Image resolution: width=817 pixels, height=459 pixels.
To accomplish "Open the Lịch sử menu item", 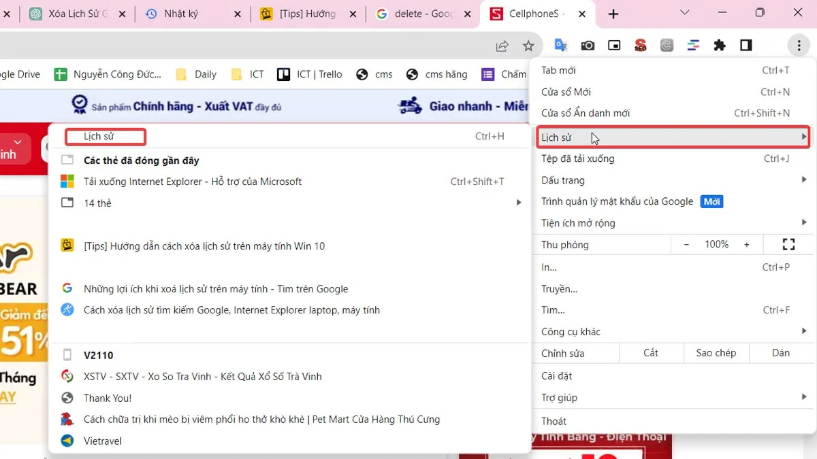I will point(556,137).
